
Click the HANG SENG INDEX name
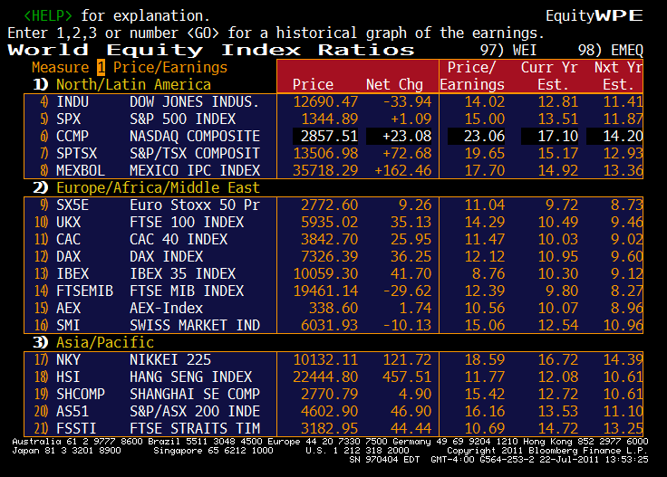[x=190, y=377]
